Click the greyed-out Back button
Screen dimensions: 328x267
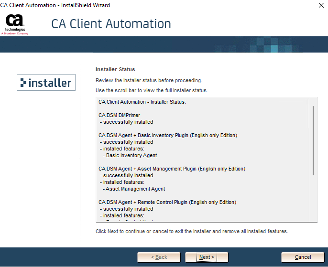159,257
